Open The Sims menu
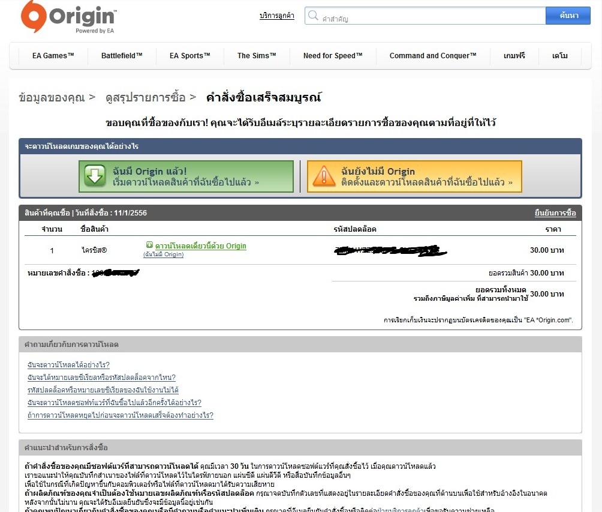This screenshot has height=512, width=602. tap(257, 56)
